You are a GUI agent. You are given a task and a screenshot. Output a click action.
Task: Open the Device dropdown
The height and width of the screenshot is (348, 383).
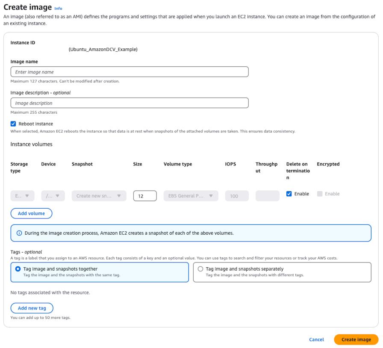click(53, 196)
